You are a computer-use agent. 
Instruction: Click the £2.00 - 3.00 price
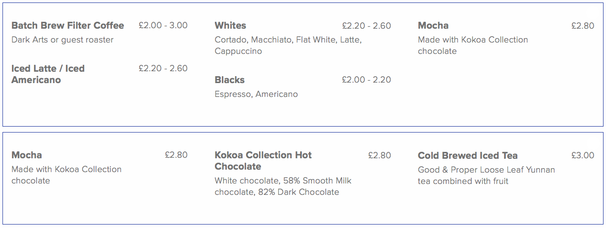pyautogui.click(x=163, y=25)
